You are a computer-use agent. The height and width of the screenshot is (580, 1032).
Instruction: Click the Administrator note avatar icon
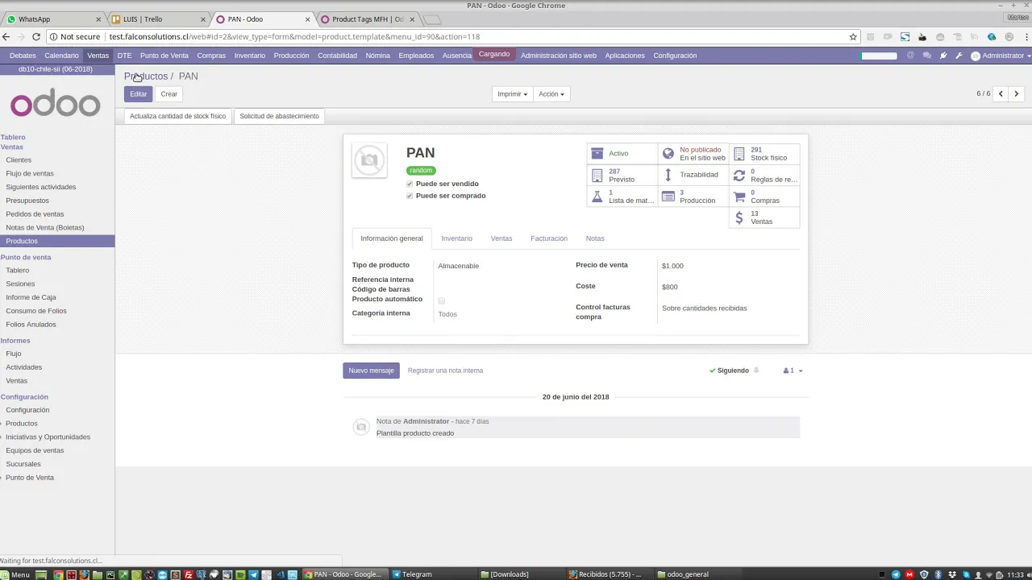360,427
